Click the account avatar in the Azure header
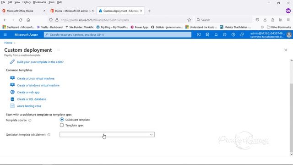 click(x=289, y=35)
